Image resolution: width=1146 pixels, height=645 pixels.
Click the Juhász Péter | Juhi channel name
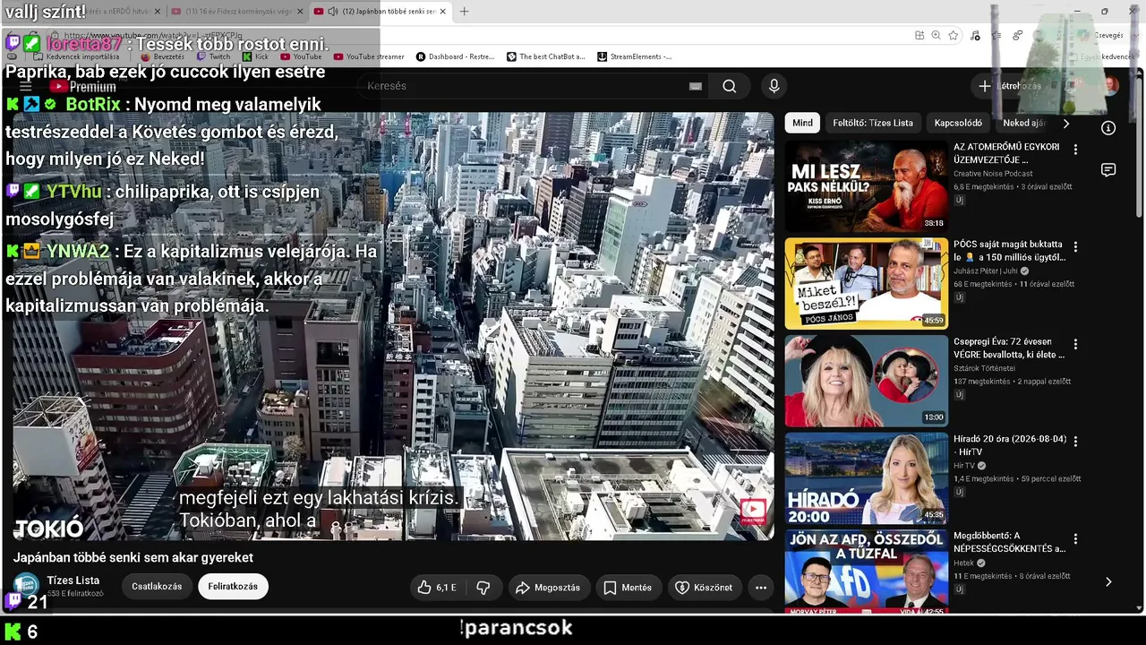click(986, 271)
